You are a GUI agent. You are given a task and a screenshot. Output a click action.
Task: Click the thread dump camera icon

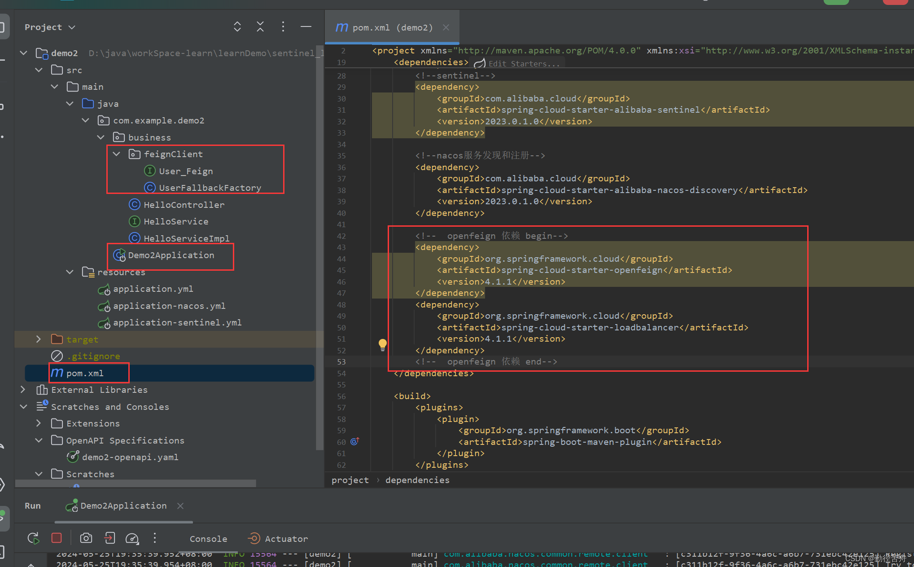[x=86, y=538]
